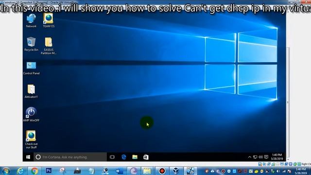
Task: Switch to VirtualBox cube taskbar icon
Action: pyautogui.click(x=176, y=171)
